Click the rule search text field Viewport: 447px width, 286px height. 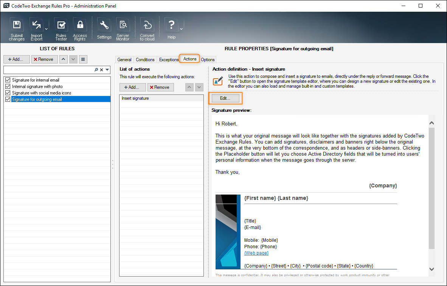[x=48, y=70]
